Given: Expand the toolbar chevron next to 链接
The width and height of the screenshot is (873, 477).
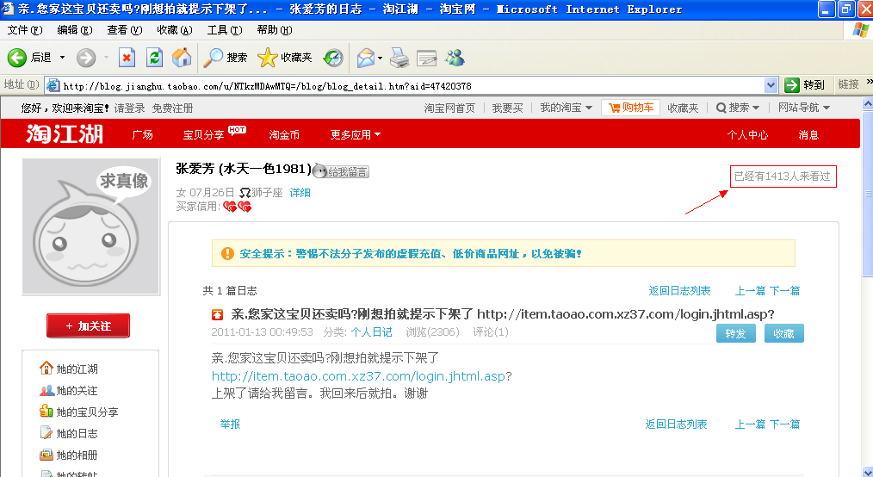Looking at the screenshot, I should click(x=869, y=82).
